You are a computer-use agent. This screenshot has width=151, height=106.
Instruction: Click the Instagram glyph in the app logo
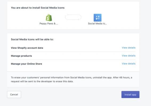pos(99,17)
